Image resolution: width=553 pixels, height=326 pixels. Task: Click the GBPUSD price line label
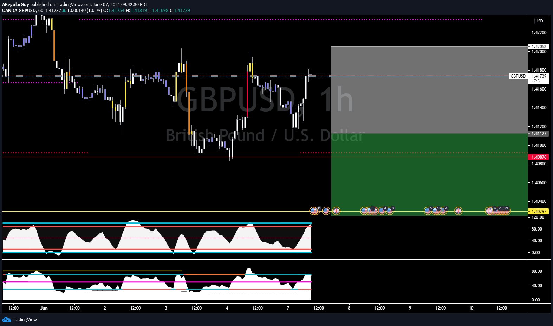click(518, 76)
